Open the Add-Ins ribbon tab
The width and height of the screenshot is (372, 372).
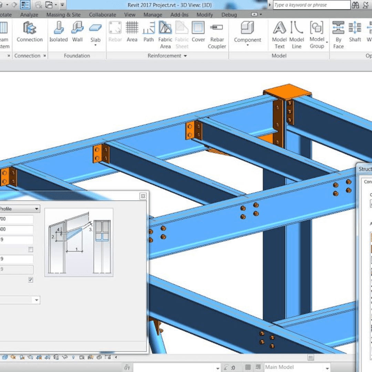[x=179, y=15]
